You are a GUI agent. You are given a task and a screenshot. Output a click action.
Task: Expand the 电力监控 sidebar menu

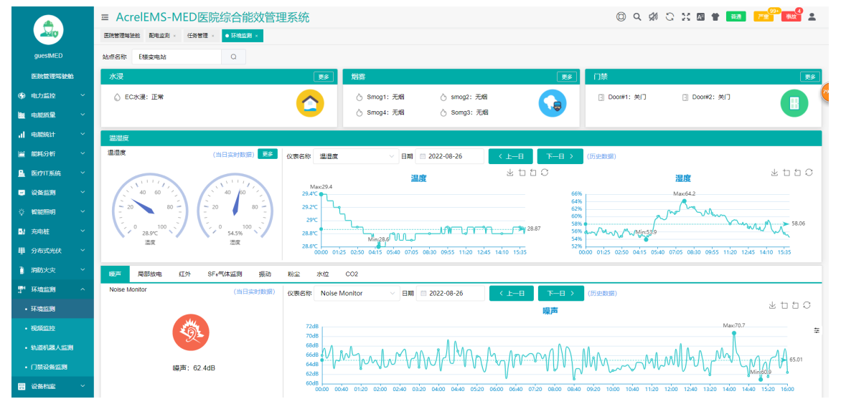[47, 95]
